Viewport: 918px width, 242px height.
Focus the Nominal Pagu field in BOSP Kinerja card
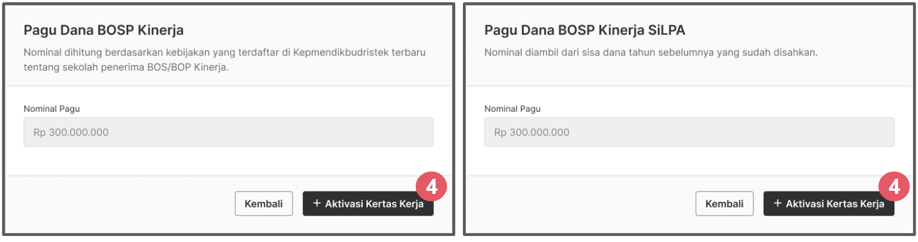point(228,132)
